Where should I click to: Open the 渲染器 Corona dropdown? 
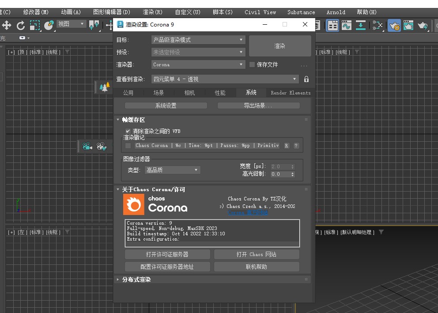pos(197,64)
